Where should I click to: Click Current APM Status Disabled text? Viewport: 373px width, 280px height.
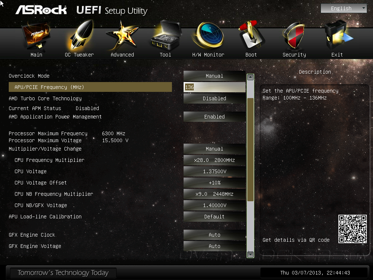click(x=54, y=108)
